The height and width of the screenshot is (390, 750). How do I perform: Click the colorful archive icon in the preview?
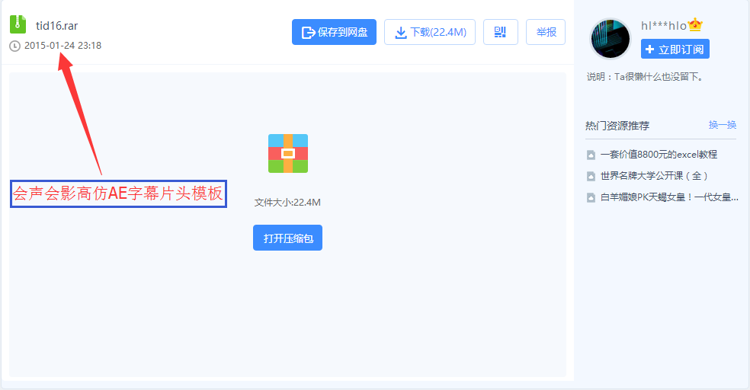[x=288, y=153]
